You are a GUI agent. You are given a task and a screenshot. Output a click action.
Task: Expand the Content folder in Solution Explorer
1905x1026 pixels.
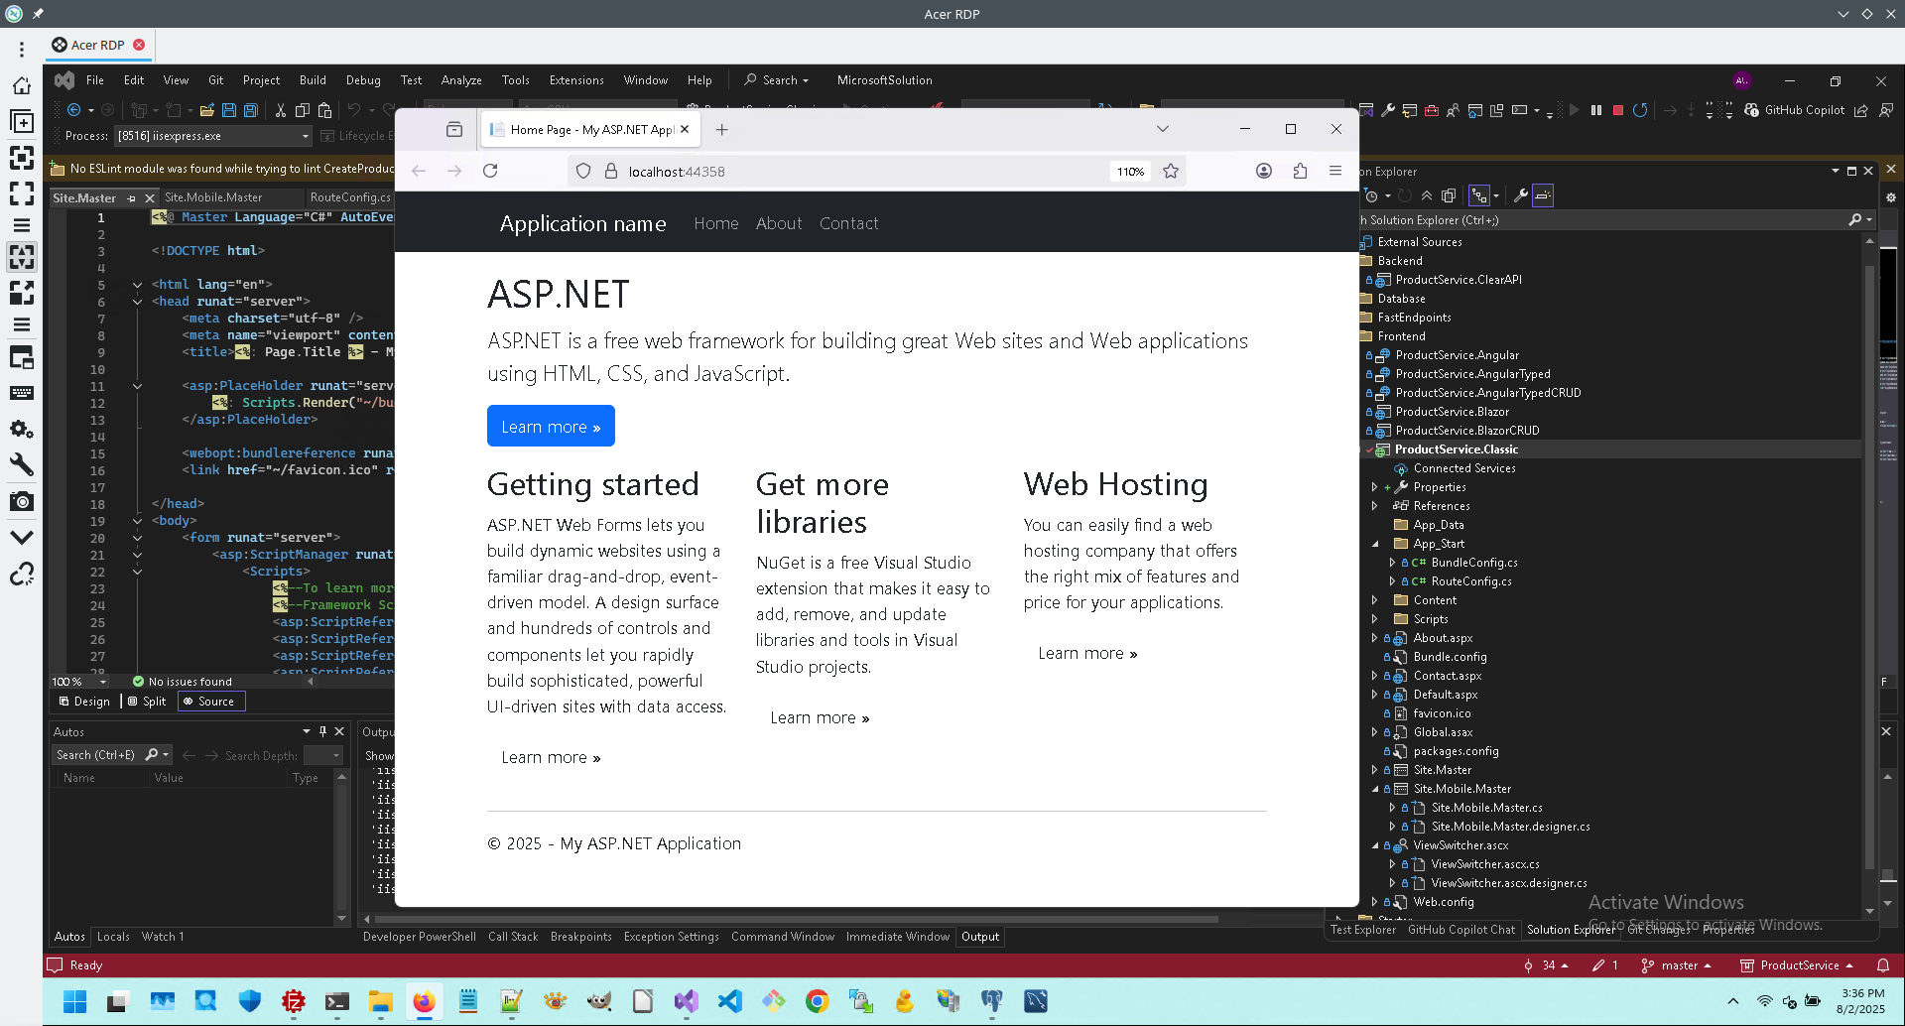point(1374,600)
